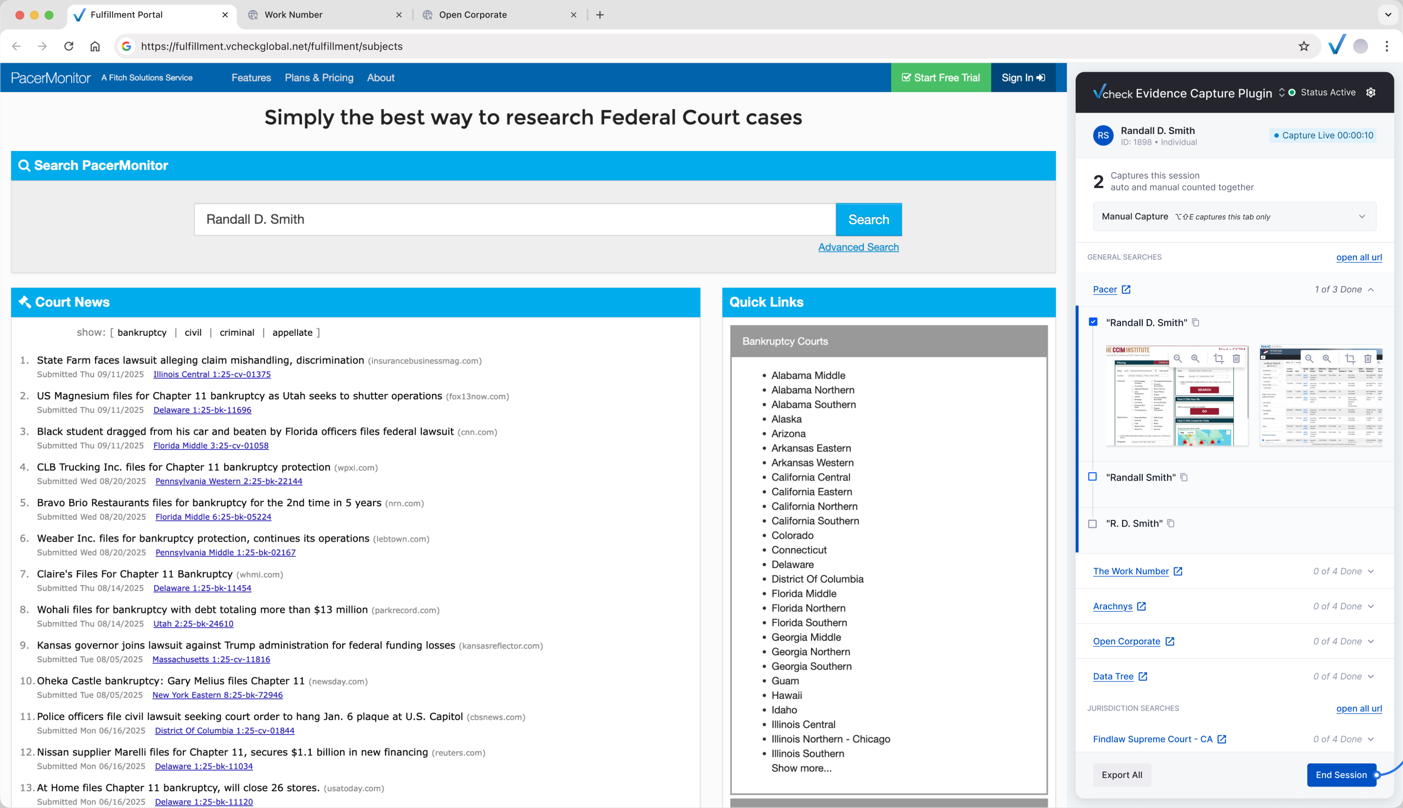The image size is (1403, 808).
Task: Expand the Findlaw Supreme Court - CA section
Action: (x=1371, y=739)
